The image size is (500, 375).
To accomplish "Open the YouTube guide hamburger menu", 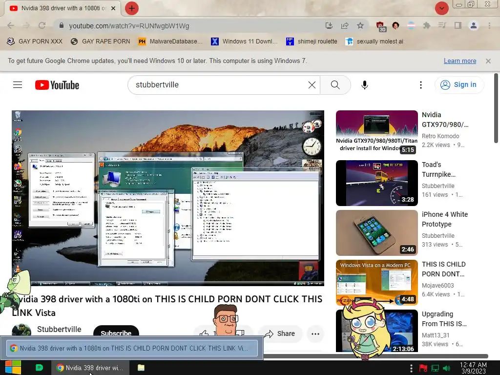I will (18, 85).
